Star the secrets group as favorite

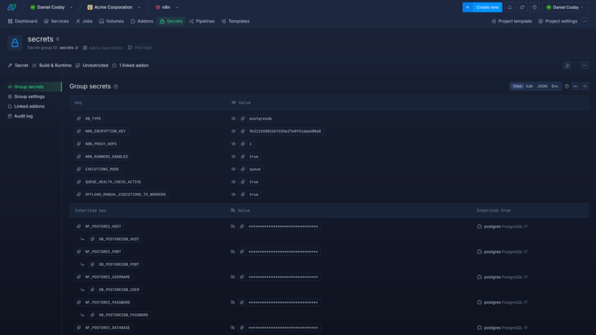pyautogui.click(x=58, y=39)
